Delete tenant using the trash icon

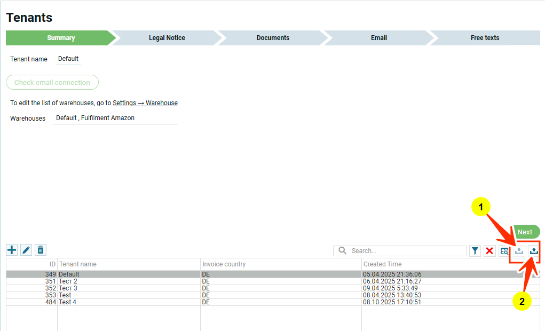(x=41, y=250)
